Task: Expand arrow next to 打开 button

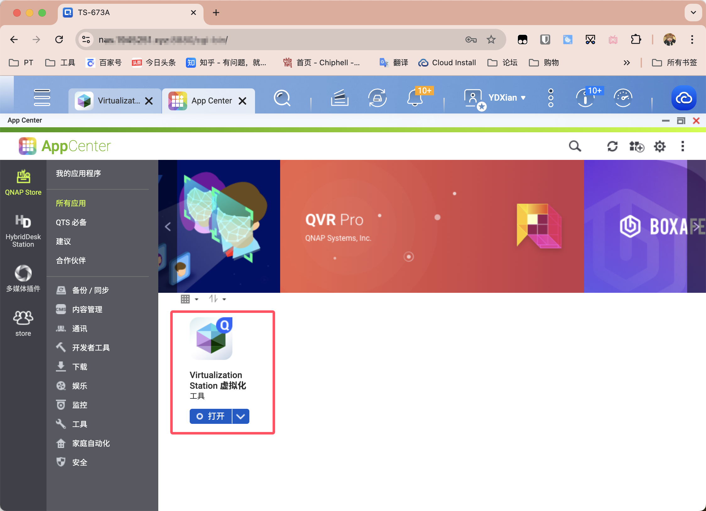Action: tap(241, 416)
